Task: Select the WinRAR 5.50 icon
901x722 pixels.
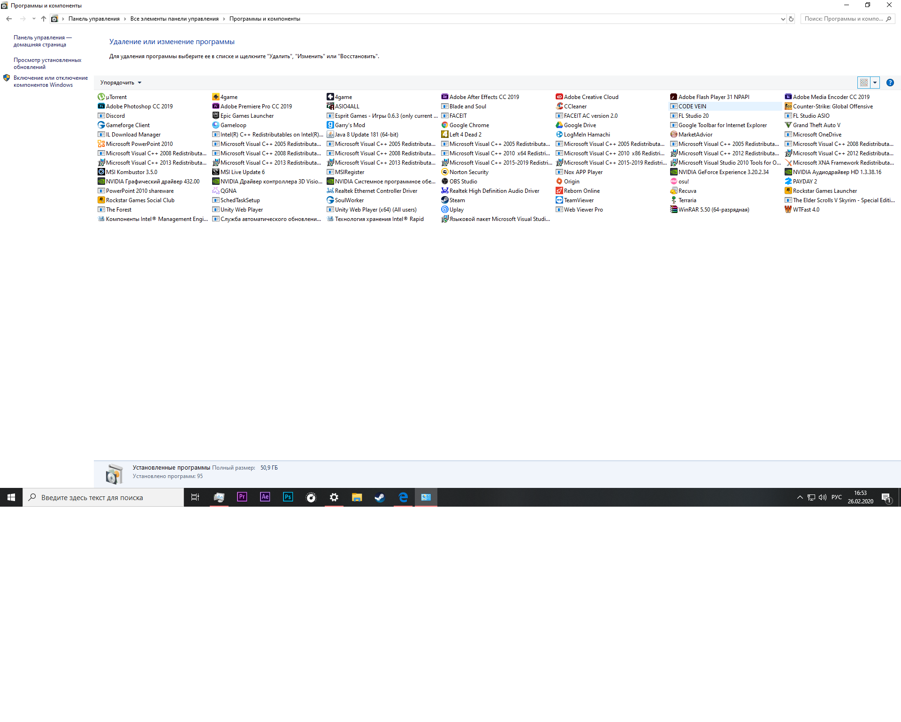Action: click(x=673, y=210)
